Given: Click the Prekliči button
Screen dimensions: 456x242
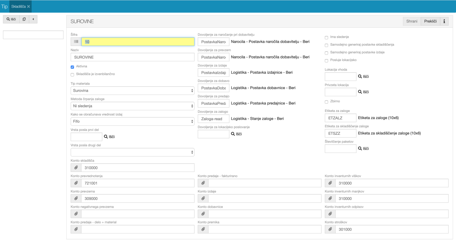Looking at the screenshot, I should pos(430,21).
